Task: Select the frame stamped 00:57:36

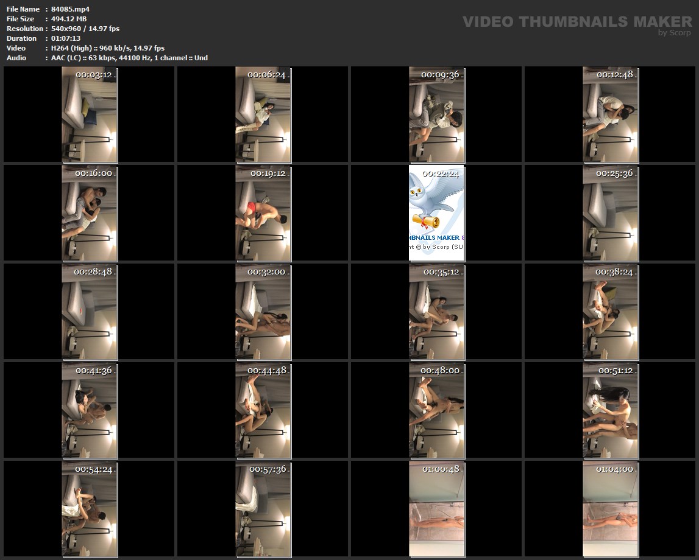Action: (263, 509)
